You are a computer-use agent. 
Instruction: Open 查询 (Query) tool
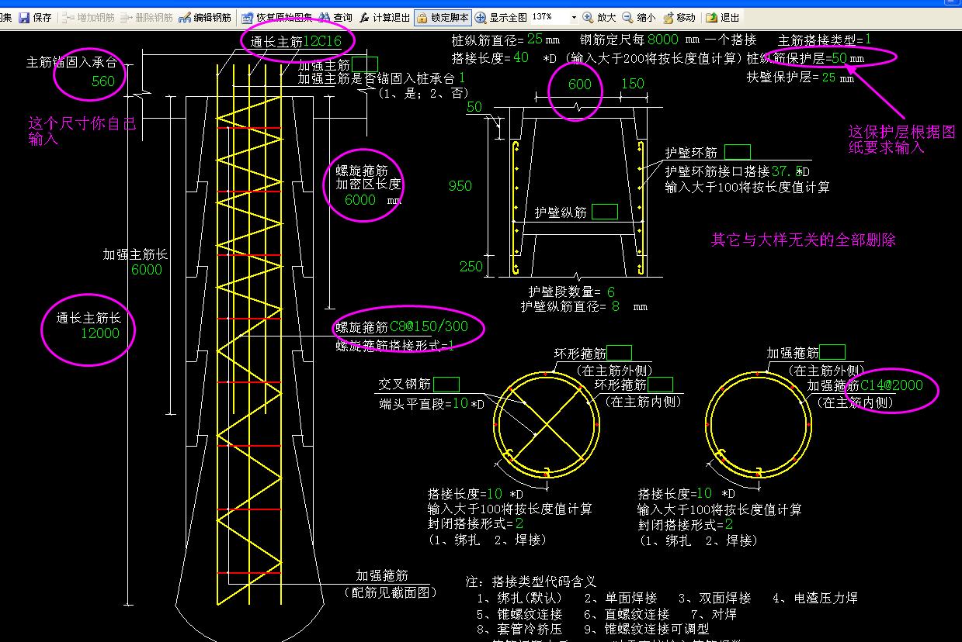pos(335,17)
